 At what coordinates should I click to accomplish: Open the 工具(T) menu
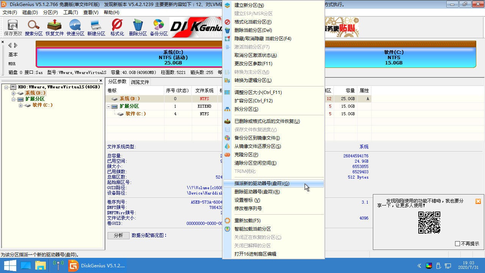(x=70, y=13)
